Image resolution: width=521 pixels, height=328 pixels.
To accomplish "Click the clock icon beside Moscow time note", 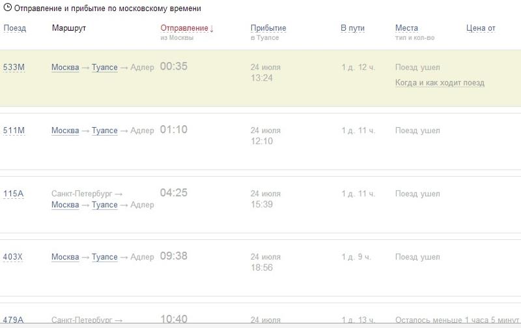I will coord(7,8).
